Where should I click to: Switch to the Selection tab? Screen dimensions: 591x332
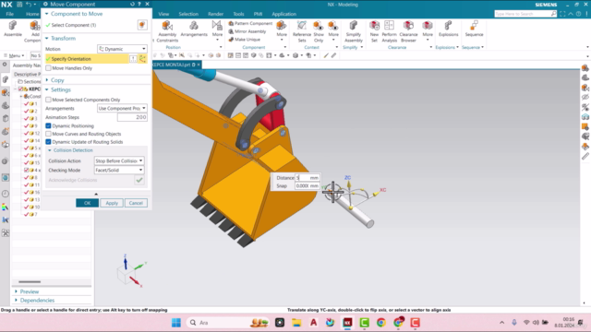(x=188, y=14)
